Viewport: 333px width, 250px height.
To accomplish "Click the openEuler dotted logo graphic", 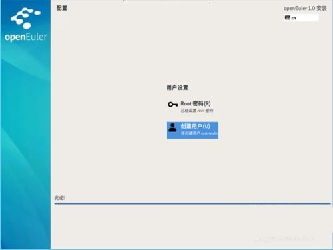I will [25, 18].
